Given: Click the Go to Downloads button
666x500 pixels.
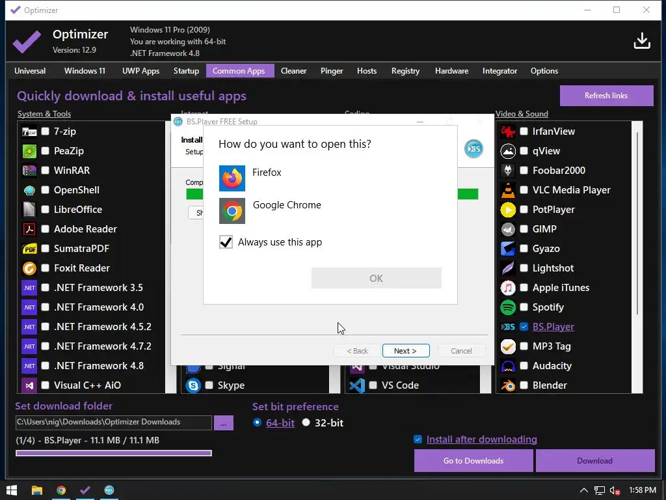Looking at the screenshot, I should [x=473, y=461].
